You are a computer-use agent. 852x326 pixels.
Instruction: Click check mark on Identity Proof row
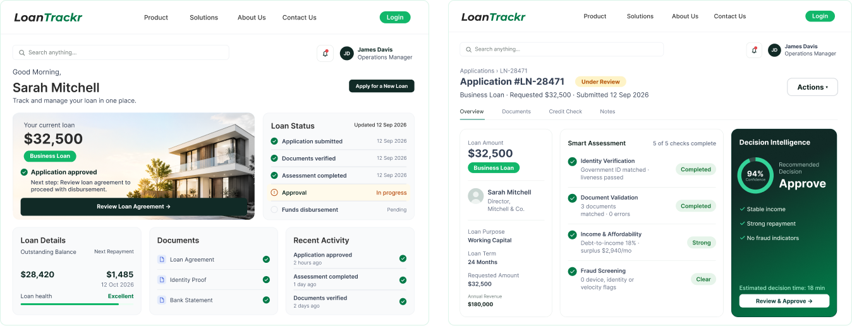pyautogui.click(x=266, y=280)
